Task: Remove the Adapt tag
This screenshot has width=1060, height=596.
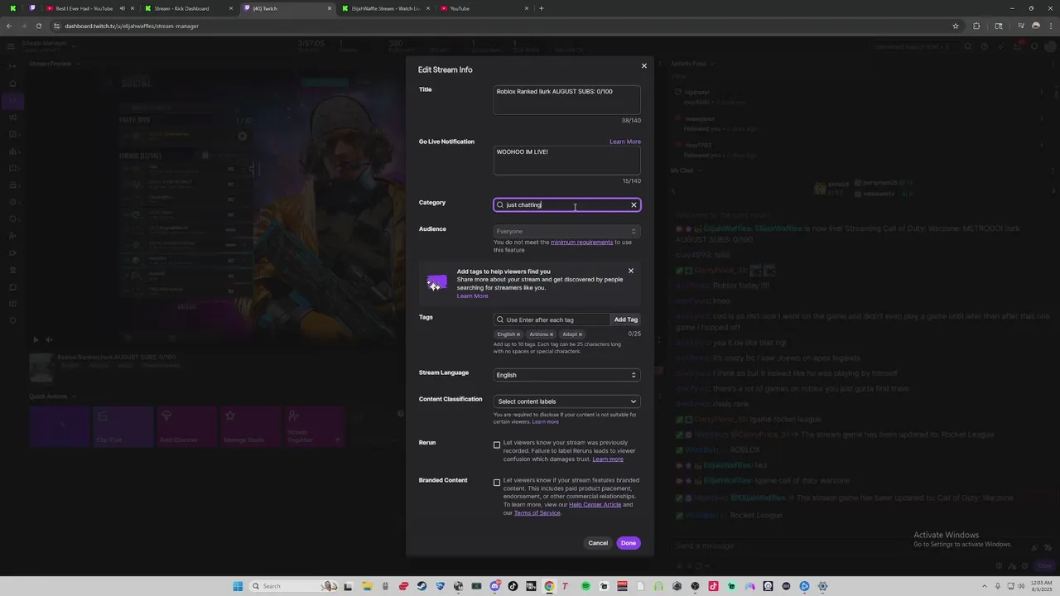Action: click(x=581, y=334)
